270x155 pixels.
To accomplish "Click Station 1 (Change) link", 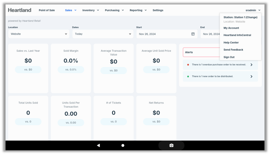I will tap(240, 17).
